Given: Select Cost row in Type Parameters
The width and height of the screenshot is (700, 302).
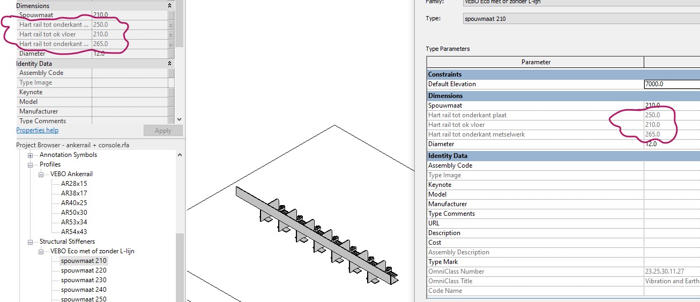Looking at the screenshot, I should pyautogui.click(x=563, y=243).
